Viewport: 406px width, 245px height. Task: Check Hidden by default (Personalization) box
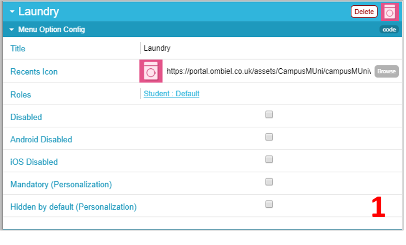pyautogui.click(x=269, y=204)
